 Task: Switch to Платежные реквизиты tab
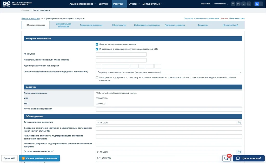pos(175,25)
